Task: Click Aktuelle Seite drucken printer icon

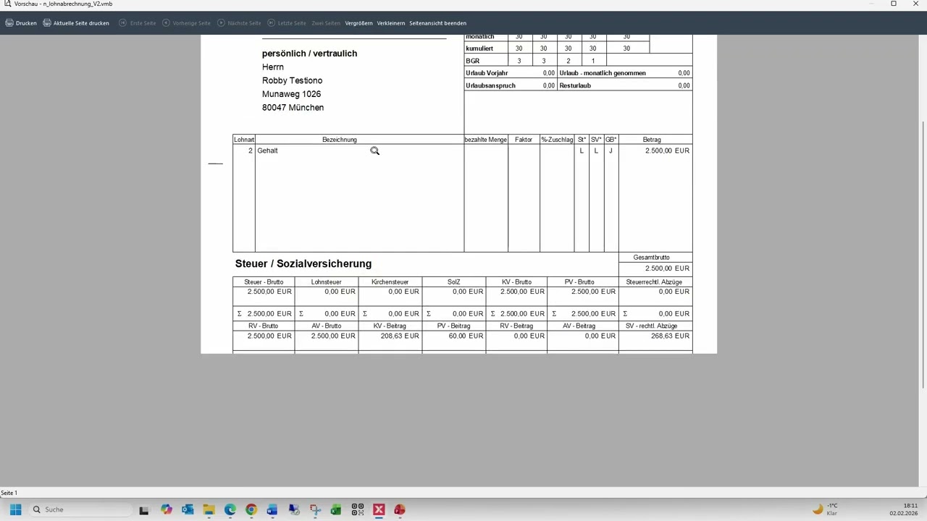Action: [x=47, y=23]
